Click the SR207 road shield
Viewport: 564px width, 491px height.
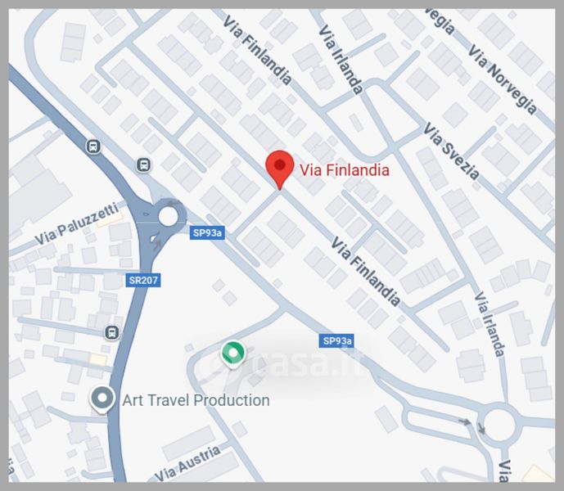click(x=143, y=280)
